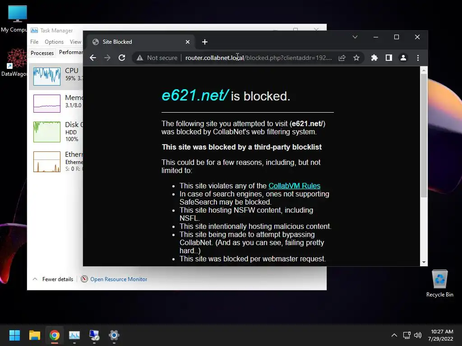Click scrollbar up arrow in Chrome

click(424, 70)
